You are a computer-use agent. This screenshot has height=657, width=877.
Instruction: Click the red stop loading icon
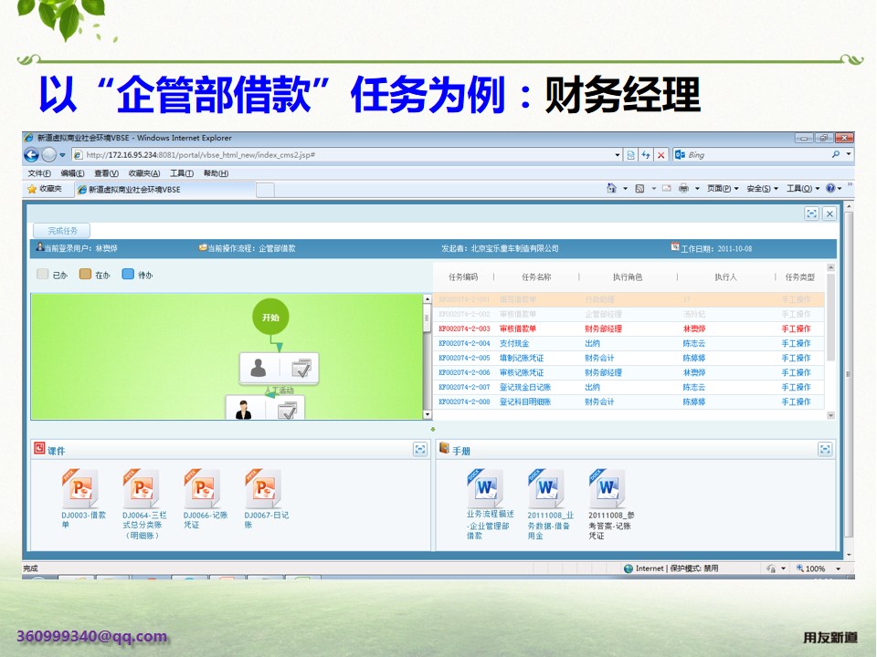(x=660, y=155)
